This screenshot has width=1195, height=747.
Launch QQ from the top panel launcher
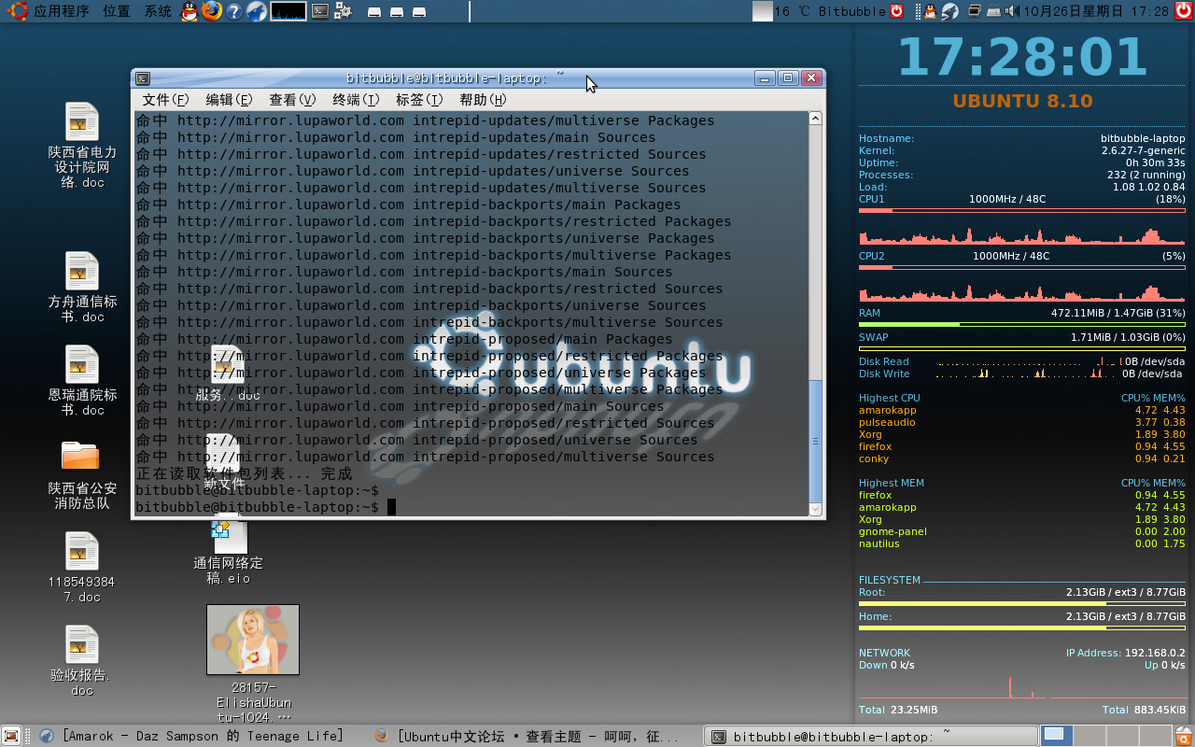[x=190, y=11]
